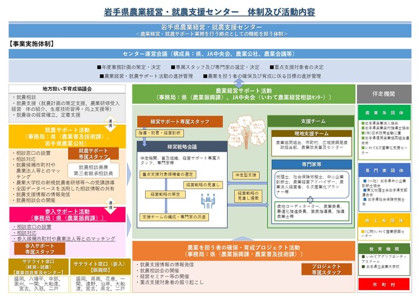This screenshot has height=296, width=419.
Task: Click the tree illustration beside 経営サポート専属スタッフ
Action: click(x=245, y=132)
